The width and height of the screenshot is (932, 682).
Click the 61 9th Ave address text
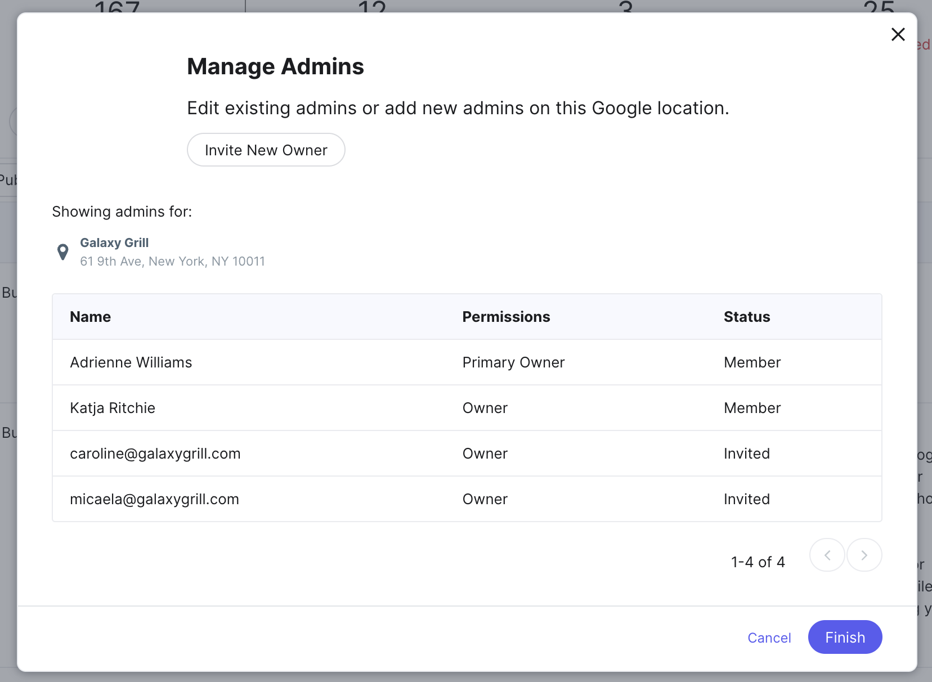172,261
